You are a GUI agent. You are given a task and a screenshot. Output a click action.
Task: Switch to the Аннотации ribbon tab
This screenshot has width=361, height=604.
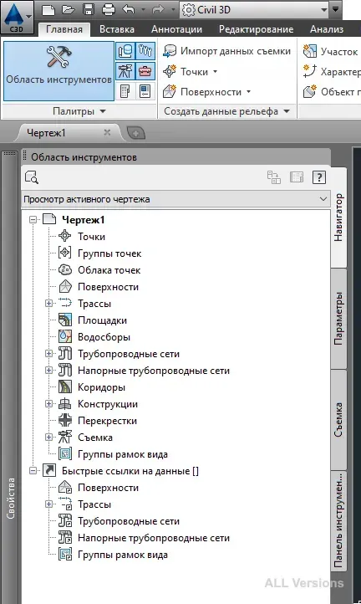176,29
